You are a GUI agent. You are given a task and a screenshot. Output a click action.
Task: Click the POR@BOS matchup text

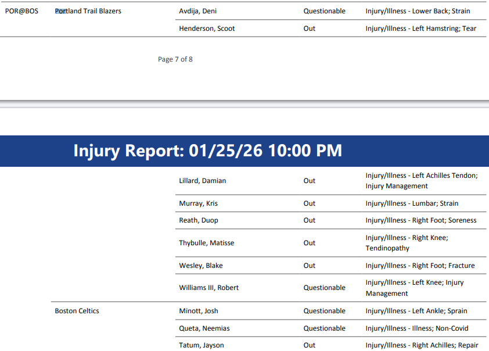coord(21,11)
